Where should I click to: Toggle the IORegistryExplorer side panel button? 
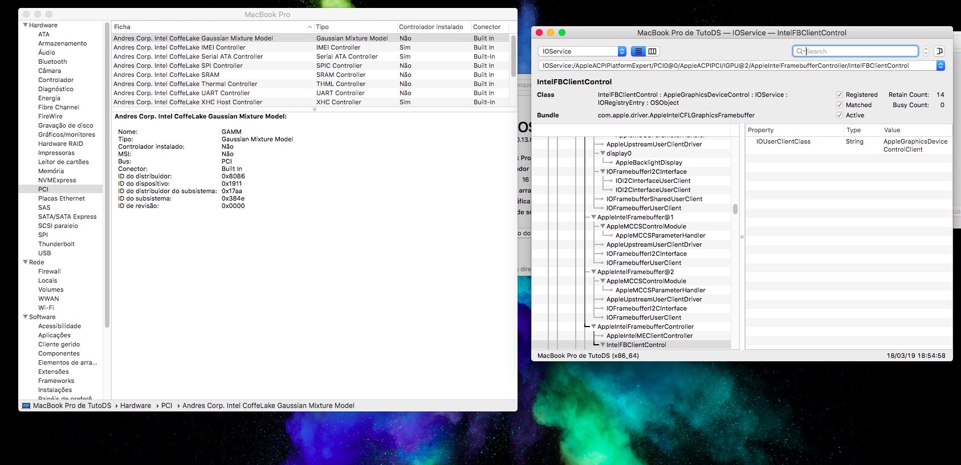(939, 51)
